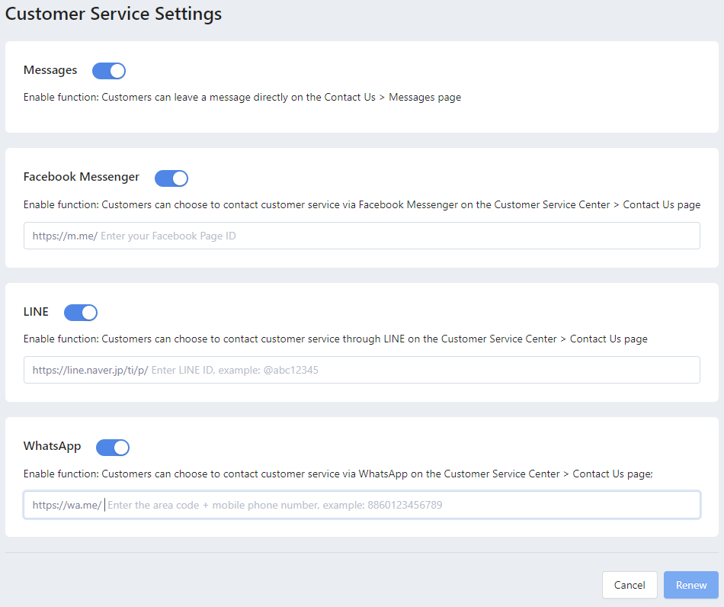Image resolution: width=724 pixels, height=607 pixels.
Task: Toggle the Messages switch off
Action: pyautogui.click(x=109, y=71)
